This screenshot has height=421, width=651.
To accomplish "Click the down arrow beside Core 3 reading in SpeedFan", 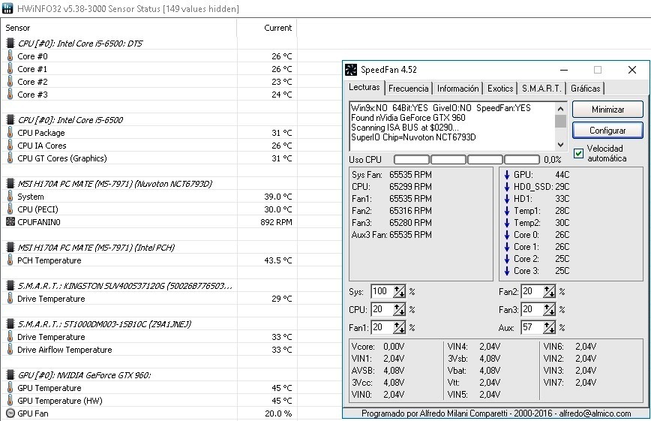I will 507,271.
